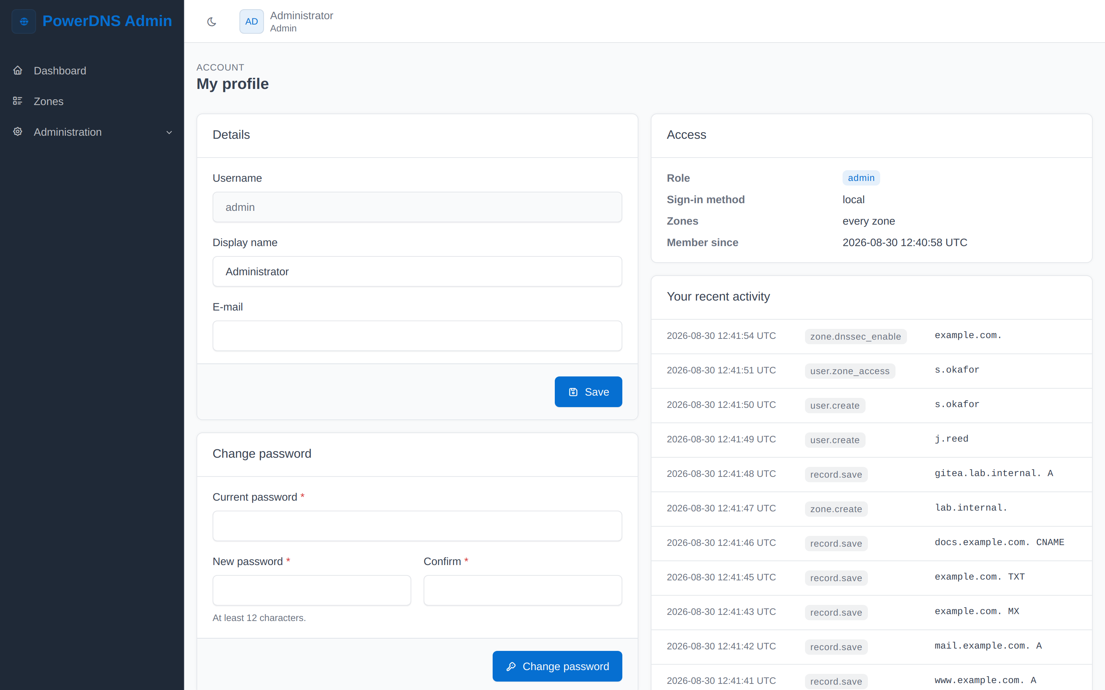This screenshot has width=1105, height=690.
Task: Click docs.example.com. CNAME record entry
Action: 999,542
